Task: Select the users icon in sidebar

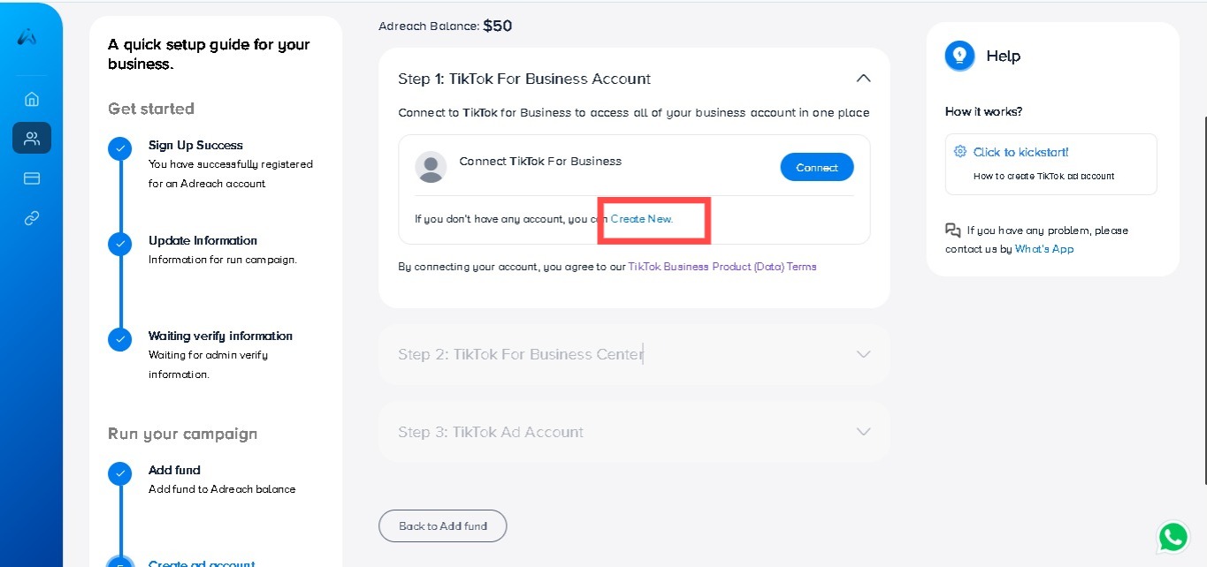Action: (32, 139)
